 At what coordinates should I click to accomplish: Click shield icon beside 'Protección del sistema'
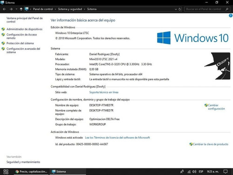[3, 43]
